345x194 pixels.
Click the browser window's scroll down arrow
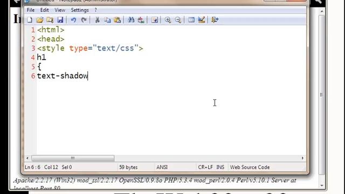coord(322,185)
